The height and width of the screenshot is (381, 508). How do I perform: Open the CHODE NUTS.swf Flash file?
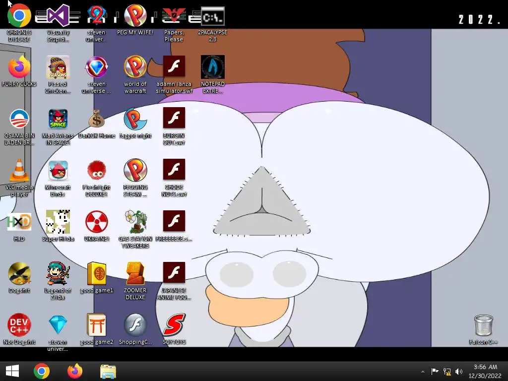(x=174, y=170)
